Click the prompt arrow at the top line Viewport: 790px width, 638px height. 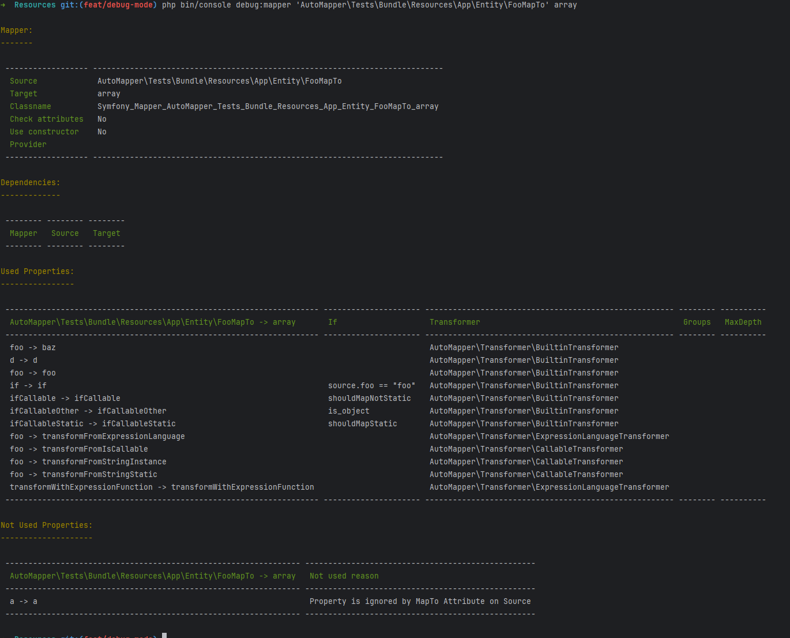click(3, 5)
